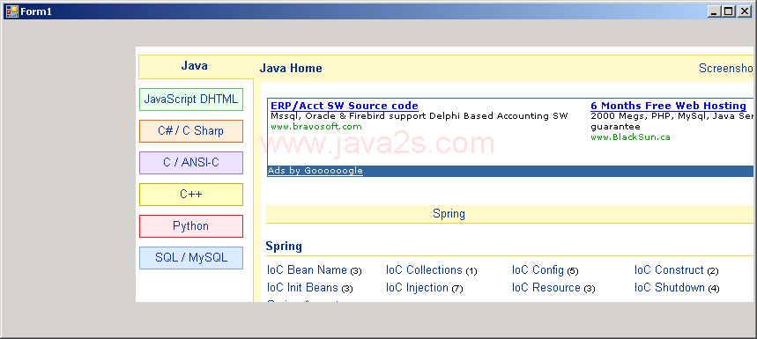Click the Form1 window icon

11,11
